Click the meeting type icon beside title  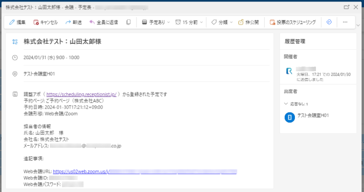(15, 42)
